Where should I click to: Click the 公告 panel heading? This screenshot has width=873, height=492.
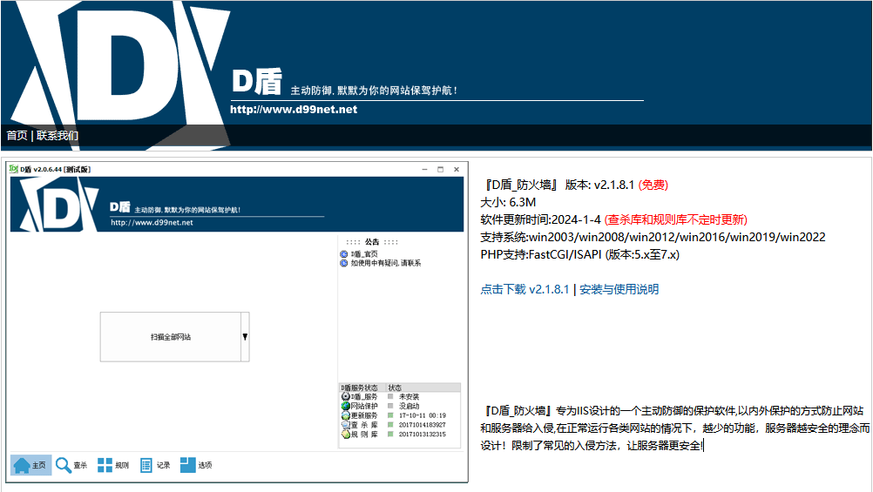(372, 242)
